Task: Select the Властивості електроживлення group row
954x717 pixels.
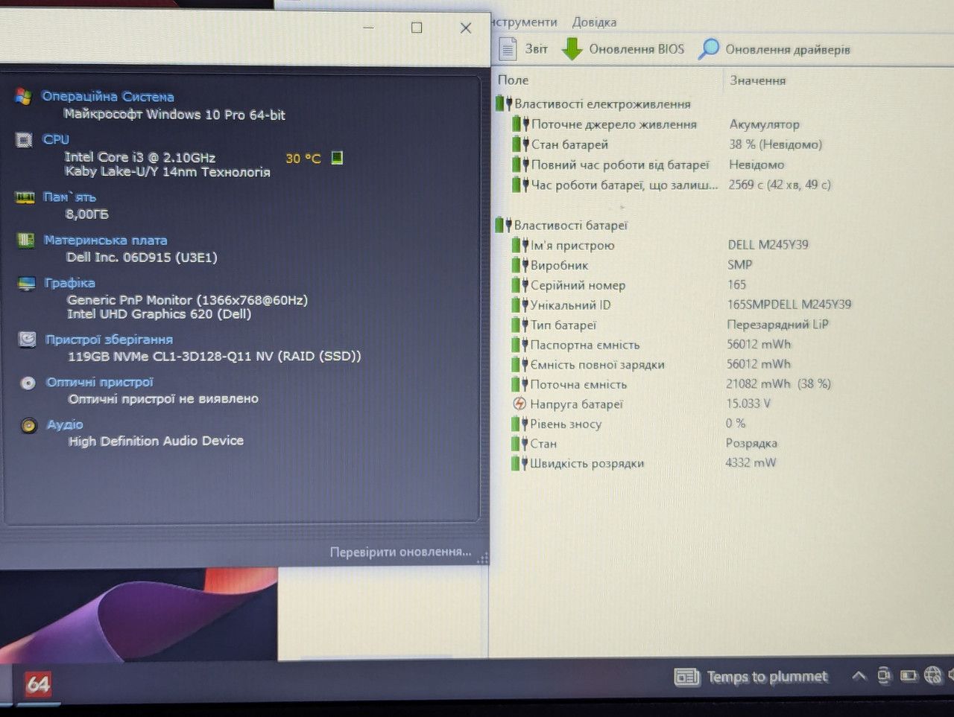Action: 593,104
